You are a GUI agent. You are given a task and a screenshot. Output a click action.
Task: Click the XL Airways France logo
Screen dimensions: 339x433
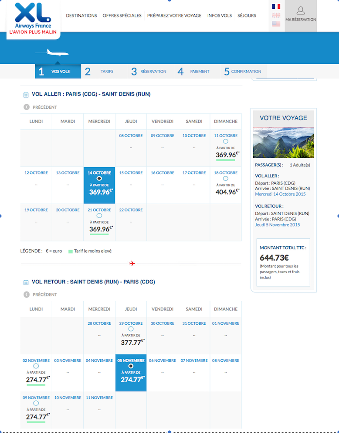tap(33, 18)
